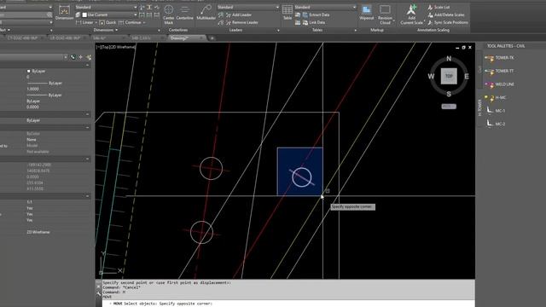Click the Select Objects icon in Properties
The height and width of the screenshot is (307, 546).
[x=81, y=57]
